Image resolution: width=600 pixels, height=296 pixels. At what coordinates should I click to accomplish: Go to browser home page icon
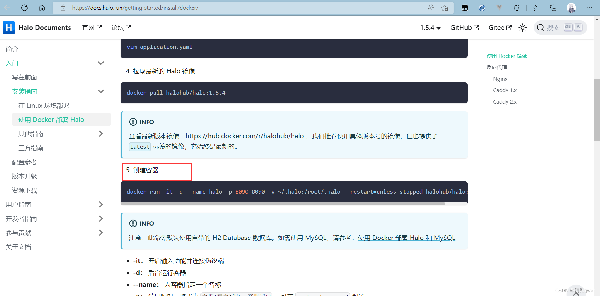pos(42,8)
